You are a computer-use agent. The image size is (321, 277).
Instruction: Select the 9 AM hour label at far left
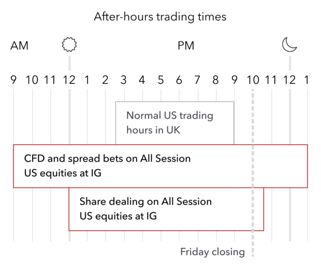pos(13,80)
